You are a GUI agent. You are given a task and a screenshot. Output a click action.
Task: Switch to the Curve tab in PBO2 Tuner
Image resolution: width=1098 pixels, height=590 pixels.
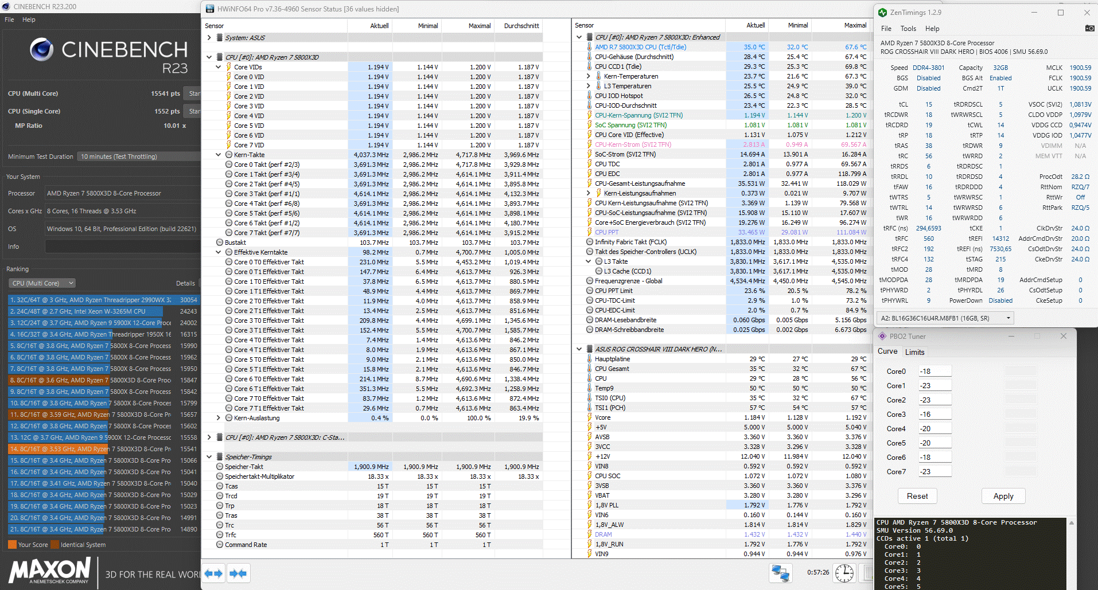887,351
